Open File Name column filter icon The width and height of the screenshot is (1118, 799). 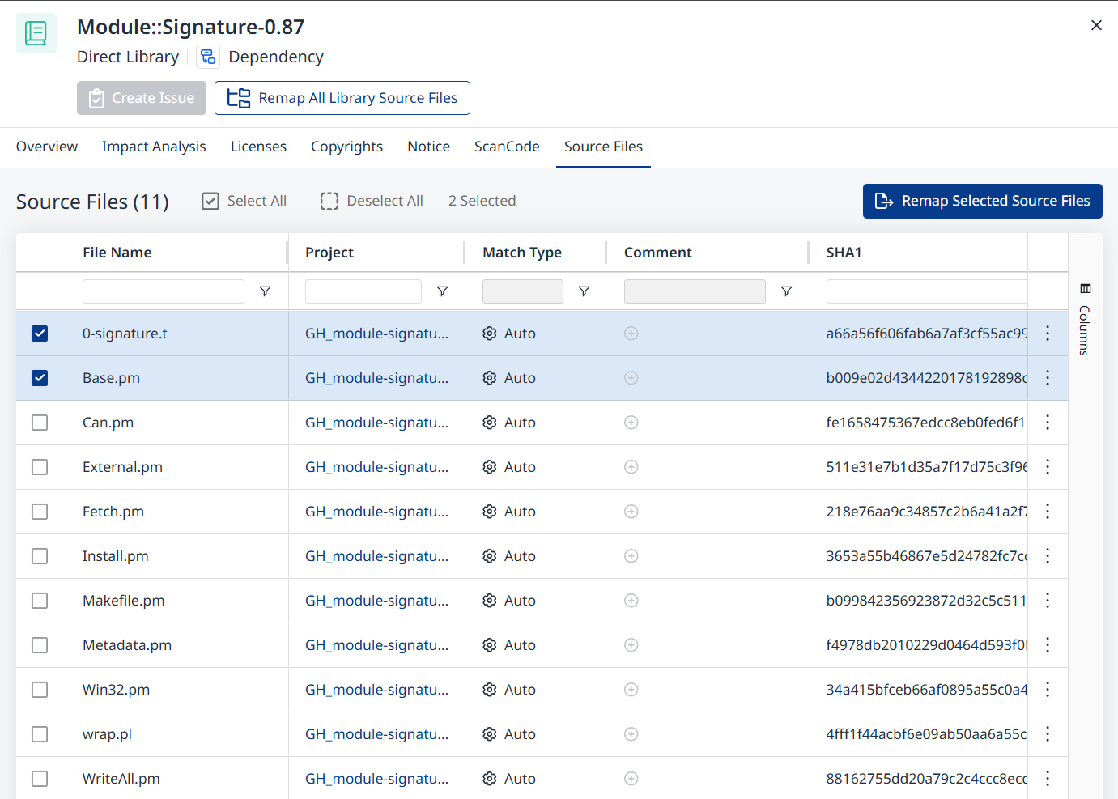coord(265,291)
